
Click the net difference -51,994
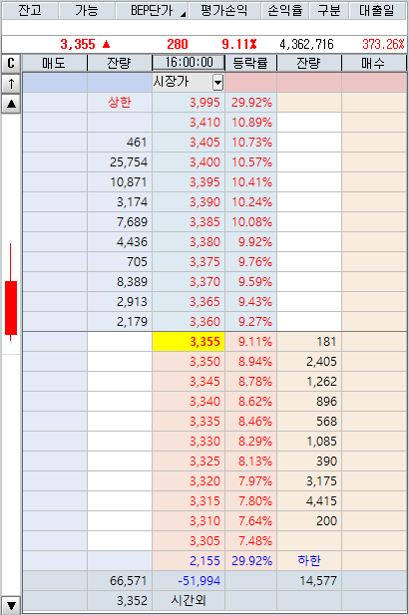pos(189,580)
